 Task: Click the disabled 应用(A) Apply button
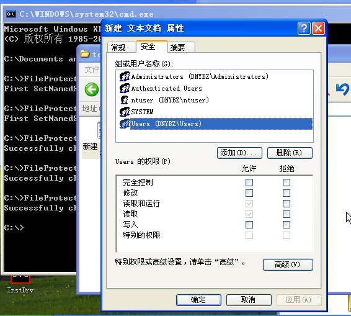[299, 300]
